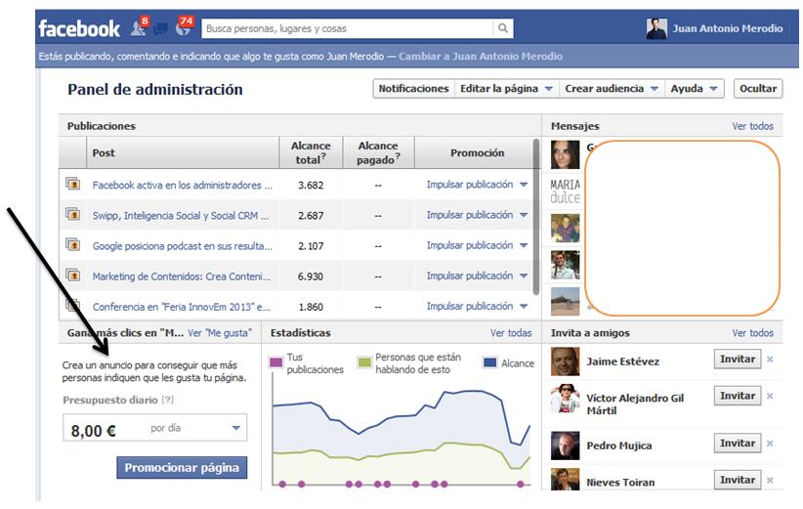
Task: Click the search magnifier icon
Action: point(503,28)
